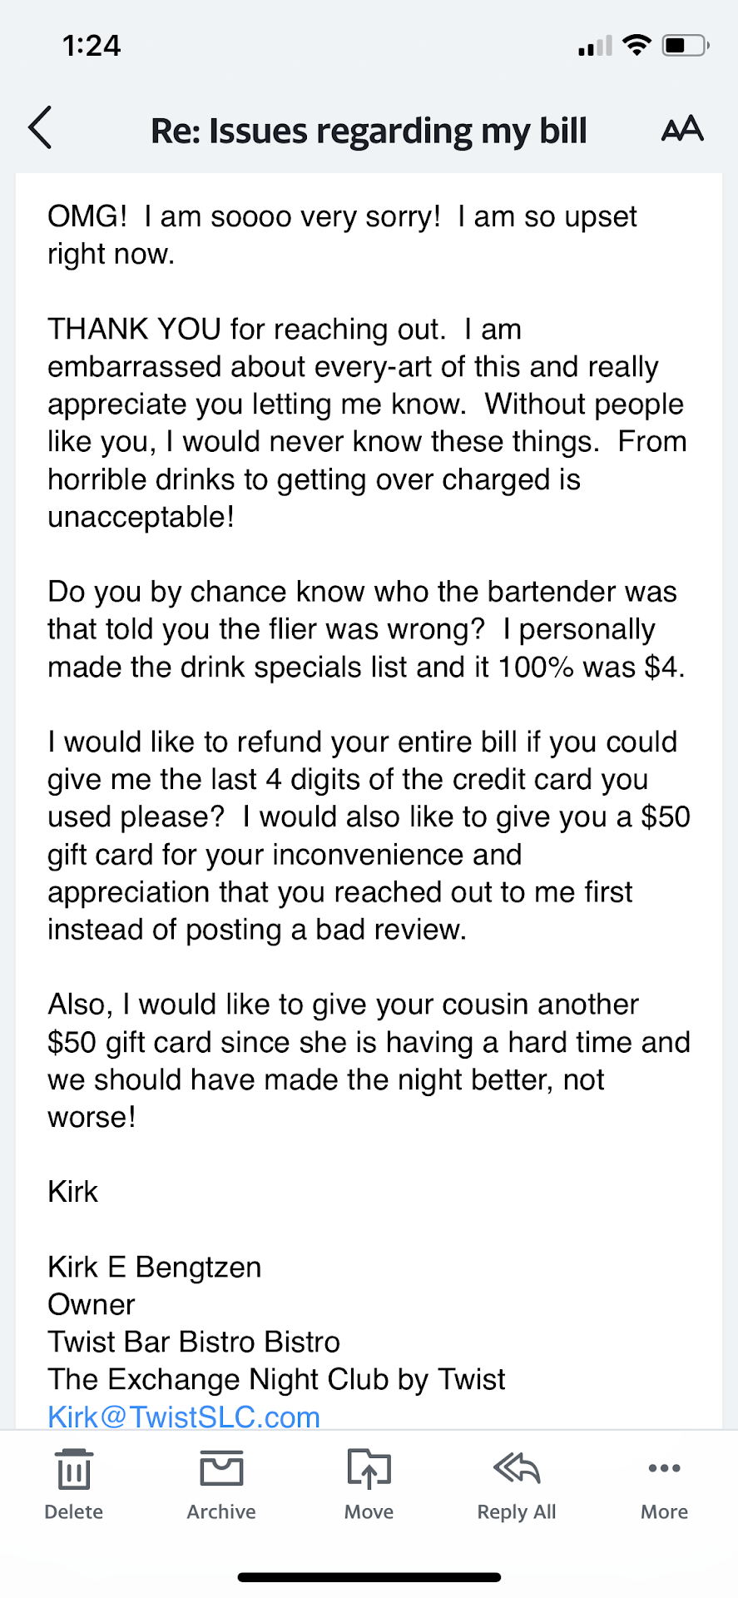Tap the paragraph beginning "THANK YOU for reaching"
The width and height of the screenshot is (738, 1598).
(366, 423)
